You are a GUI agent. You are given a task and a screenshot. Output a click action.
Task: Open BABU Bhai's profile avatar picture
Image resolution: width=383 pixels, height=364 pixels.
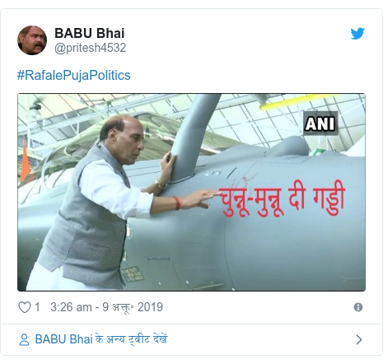(x=32, y=40)
